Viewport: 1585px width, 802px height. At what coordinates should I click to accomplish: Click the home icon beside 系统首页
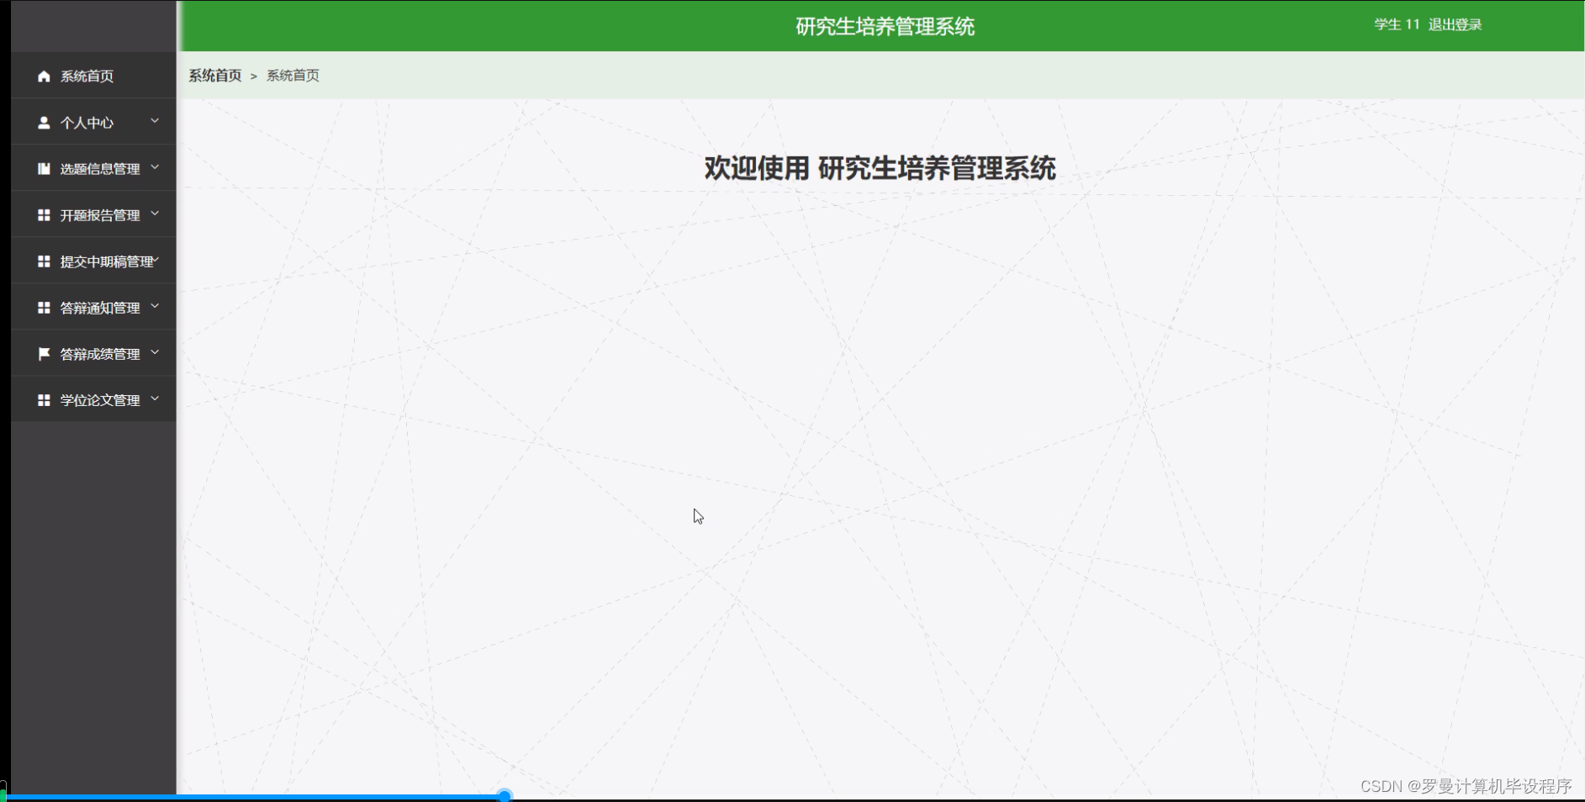click(x=44, y=76)
